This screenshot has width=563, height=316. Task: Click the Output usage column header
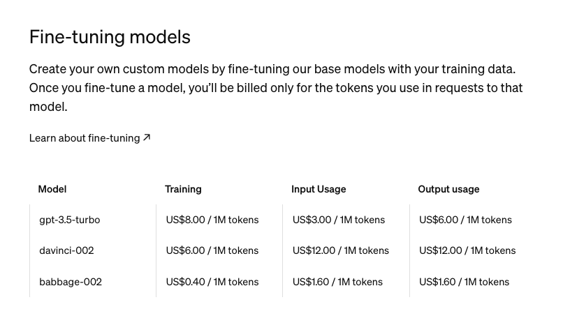tap(448, 189)
